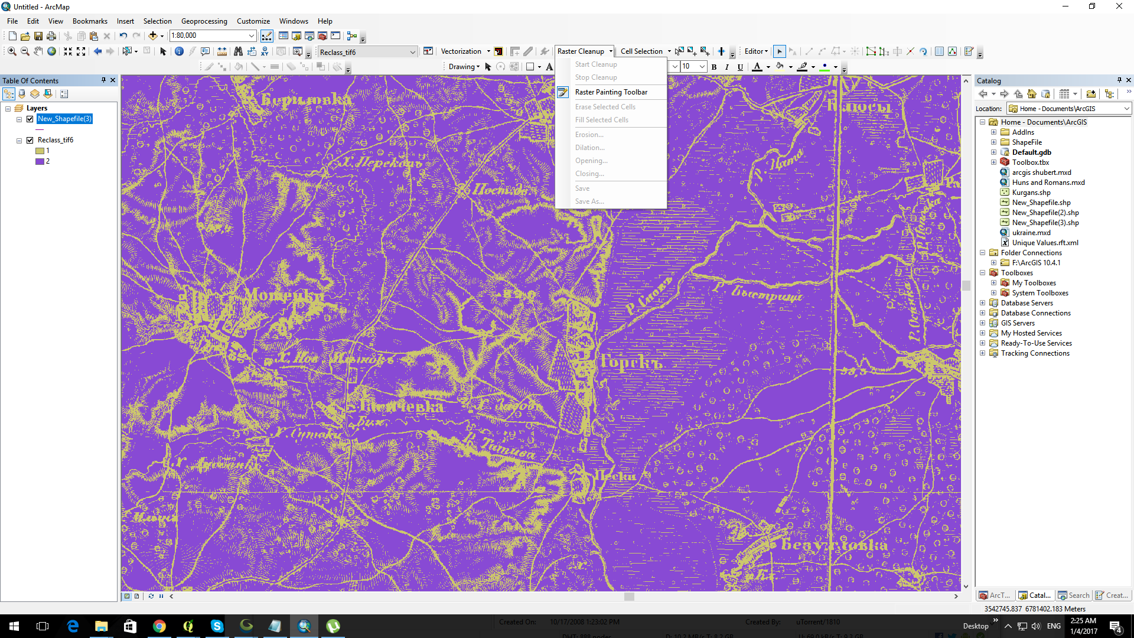Open the Reclass_tif6 raster layer dropdown

point(412,52)
